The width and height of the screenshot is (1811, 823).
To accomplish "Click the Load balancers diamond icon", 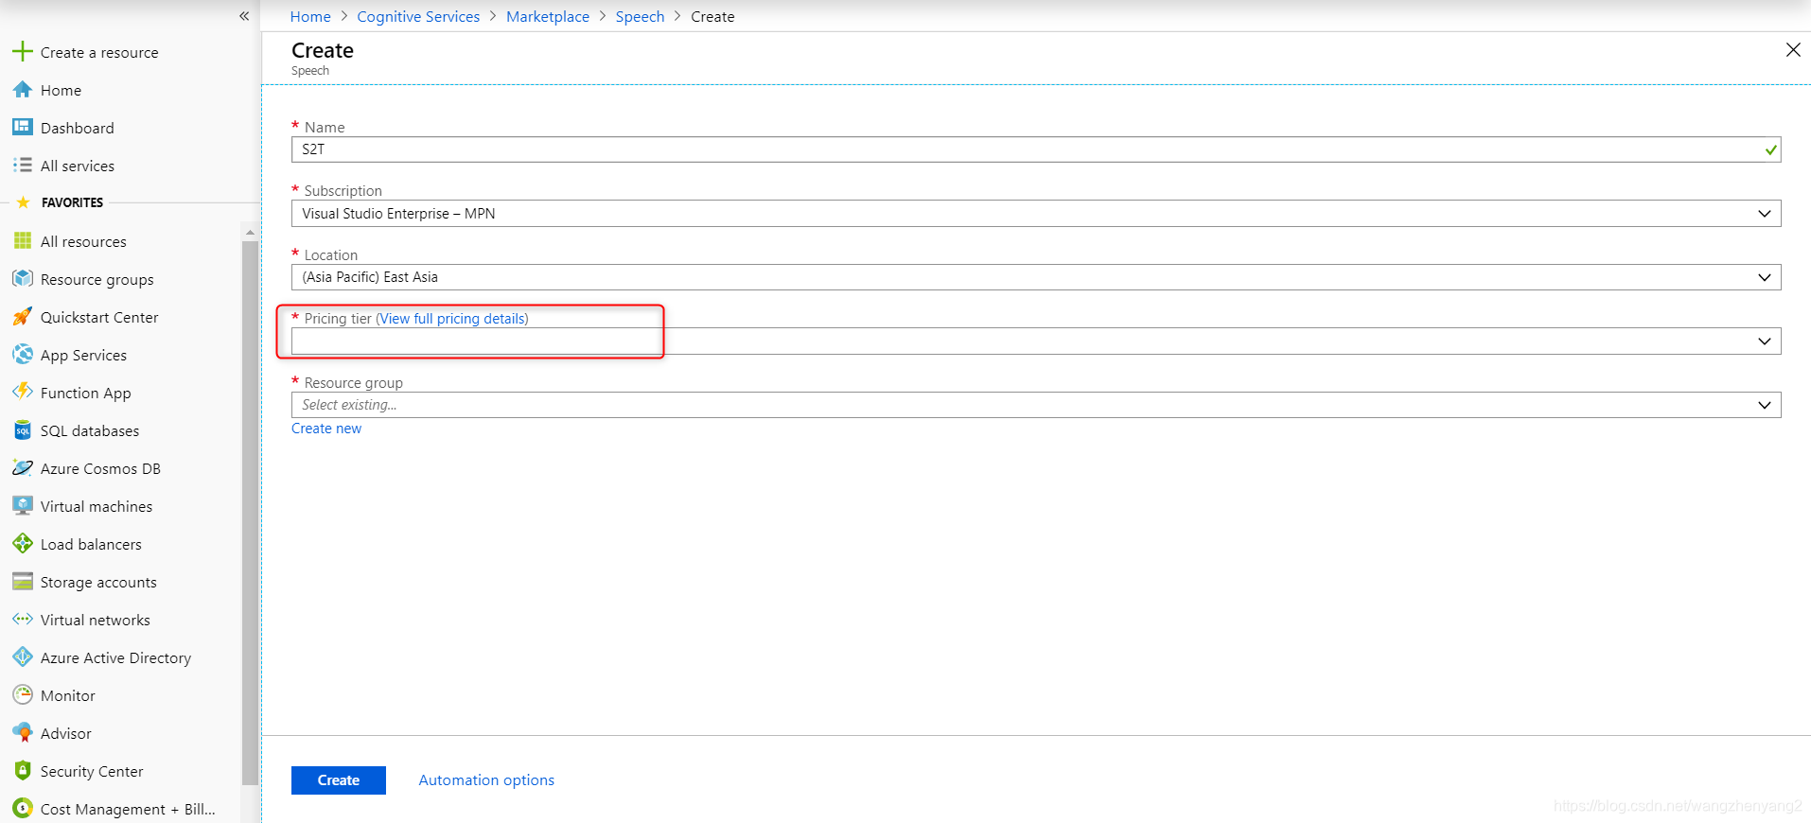I will (x=23, y=543).
